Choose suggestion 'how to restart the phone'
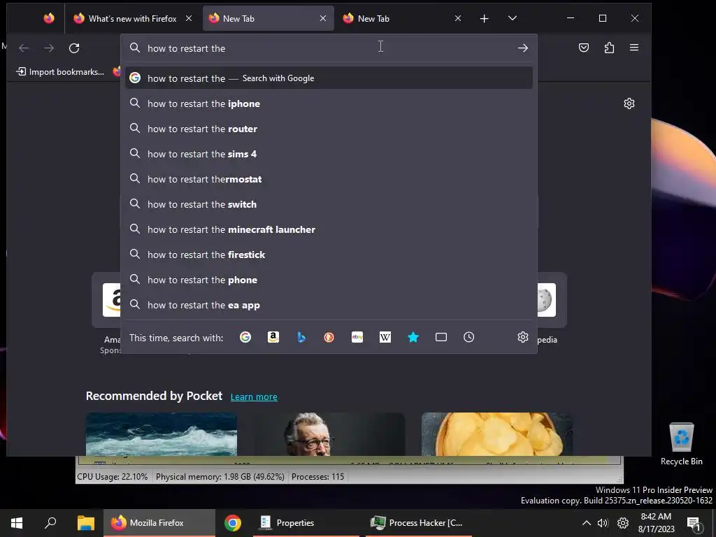 [x=329, y=280]
